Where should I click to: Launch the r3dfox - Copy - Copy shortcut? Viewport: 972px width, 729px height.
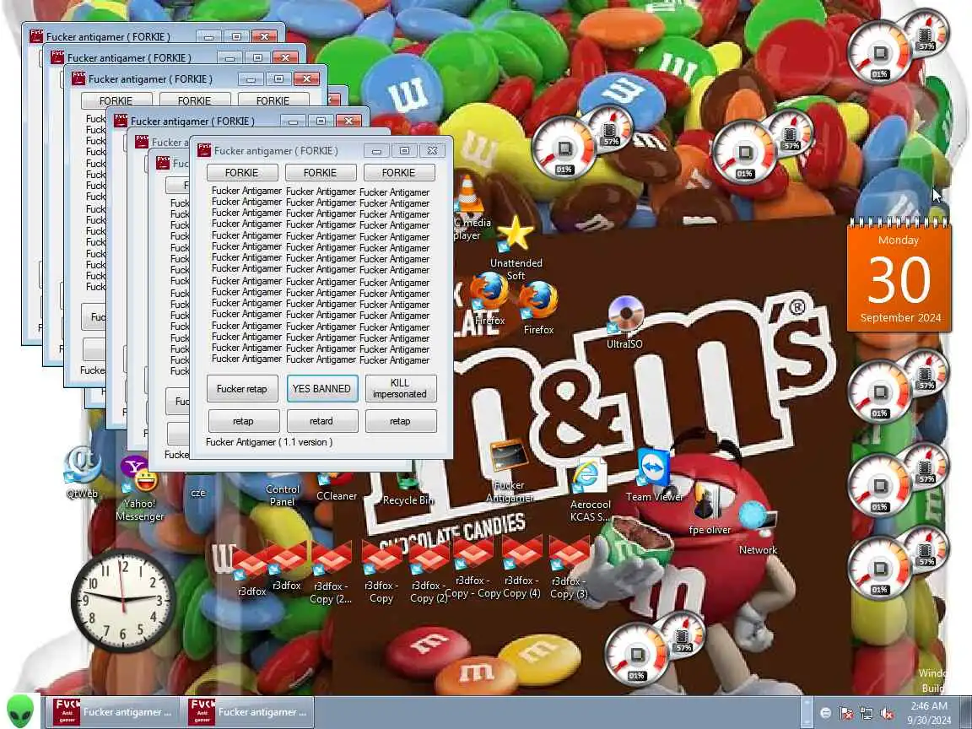(472, 569)
